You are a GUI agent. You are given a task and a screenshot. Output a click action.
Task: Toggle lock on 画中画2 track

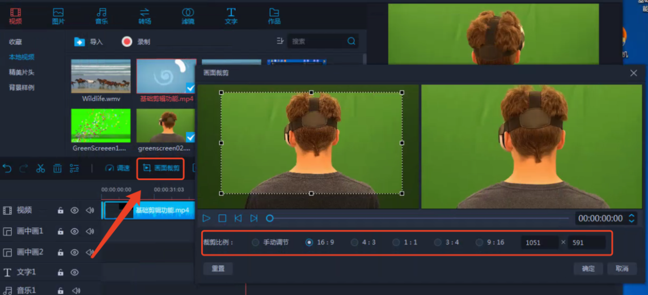click(x=60, y=252)
